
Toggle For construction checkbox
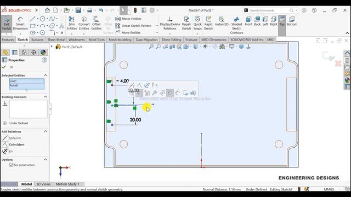[11, 165]
